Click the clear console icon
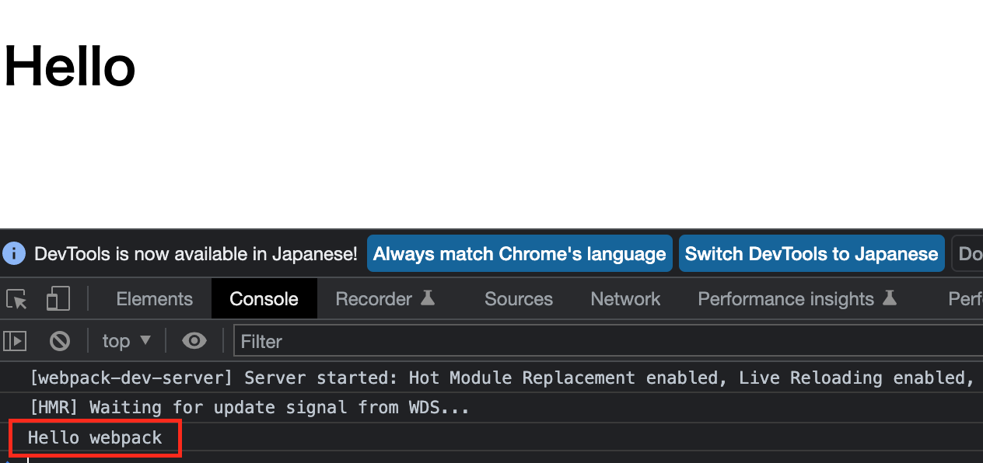The height and width of the screenshot is (463, 983). click(x=59, y=340)
